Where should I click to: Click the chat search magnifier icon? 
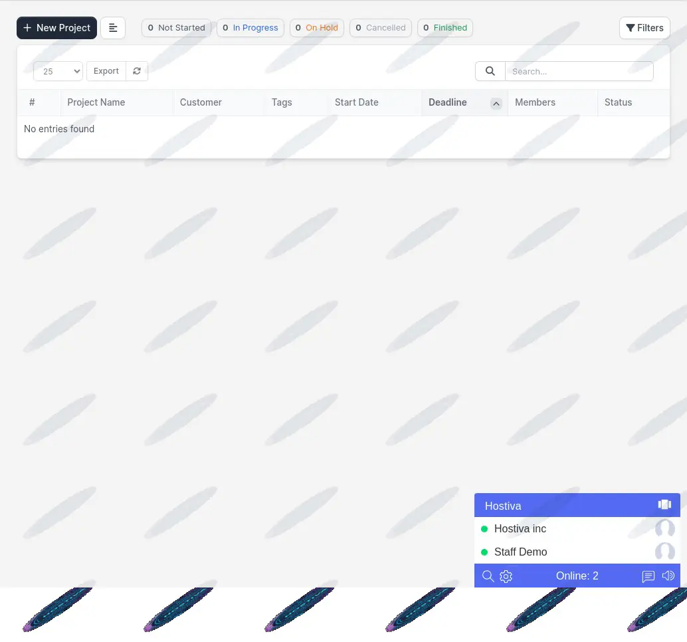tap(488, 576)
